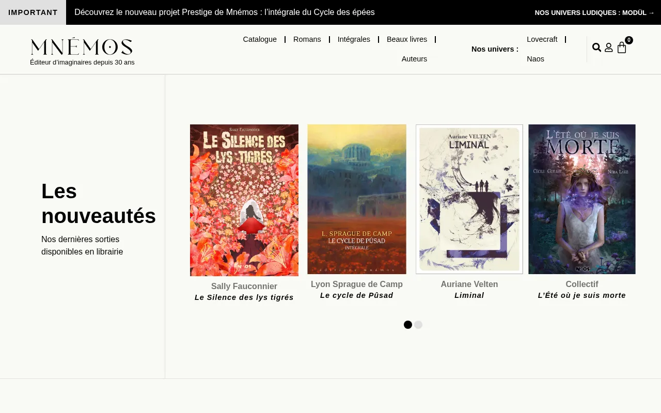Open author Lyon Sprague de Camp
Viewport: 661px width, 413px height.
[x=357, y=284]
